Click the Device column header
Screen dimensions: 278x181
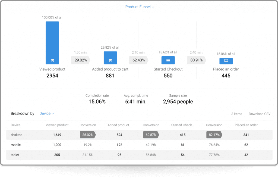(x=15, y=125)
